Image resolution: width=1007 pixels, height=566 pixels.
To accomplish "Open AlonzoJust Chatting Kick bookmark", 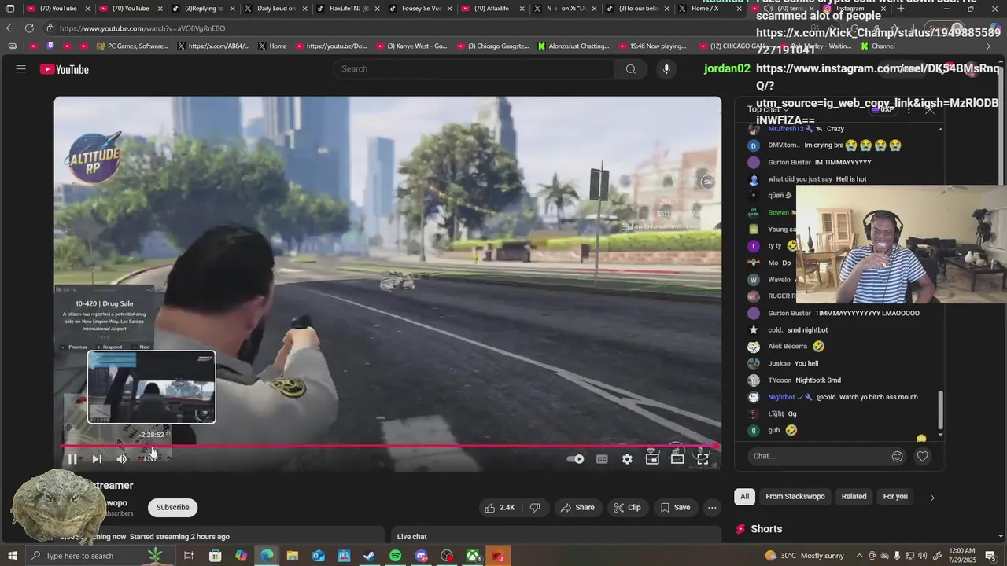I will tap(573, 46).
